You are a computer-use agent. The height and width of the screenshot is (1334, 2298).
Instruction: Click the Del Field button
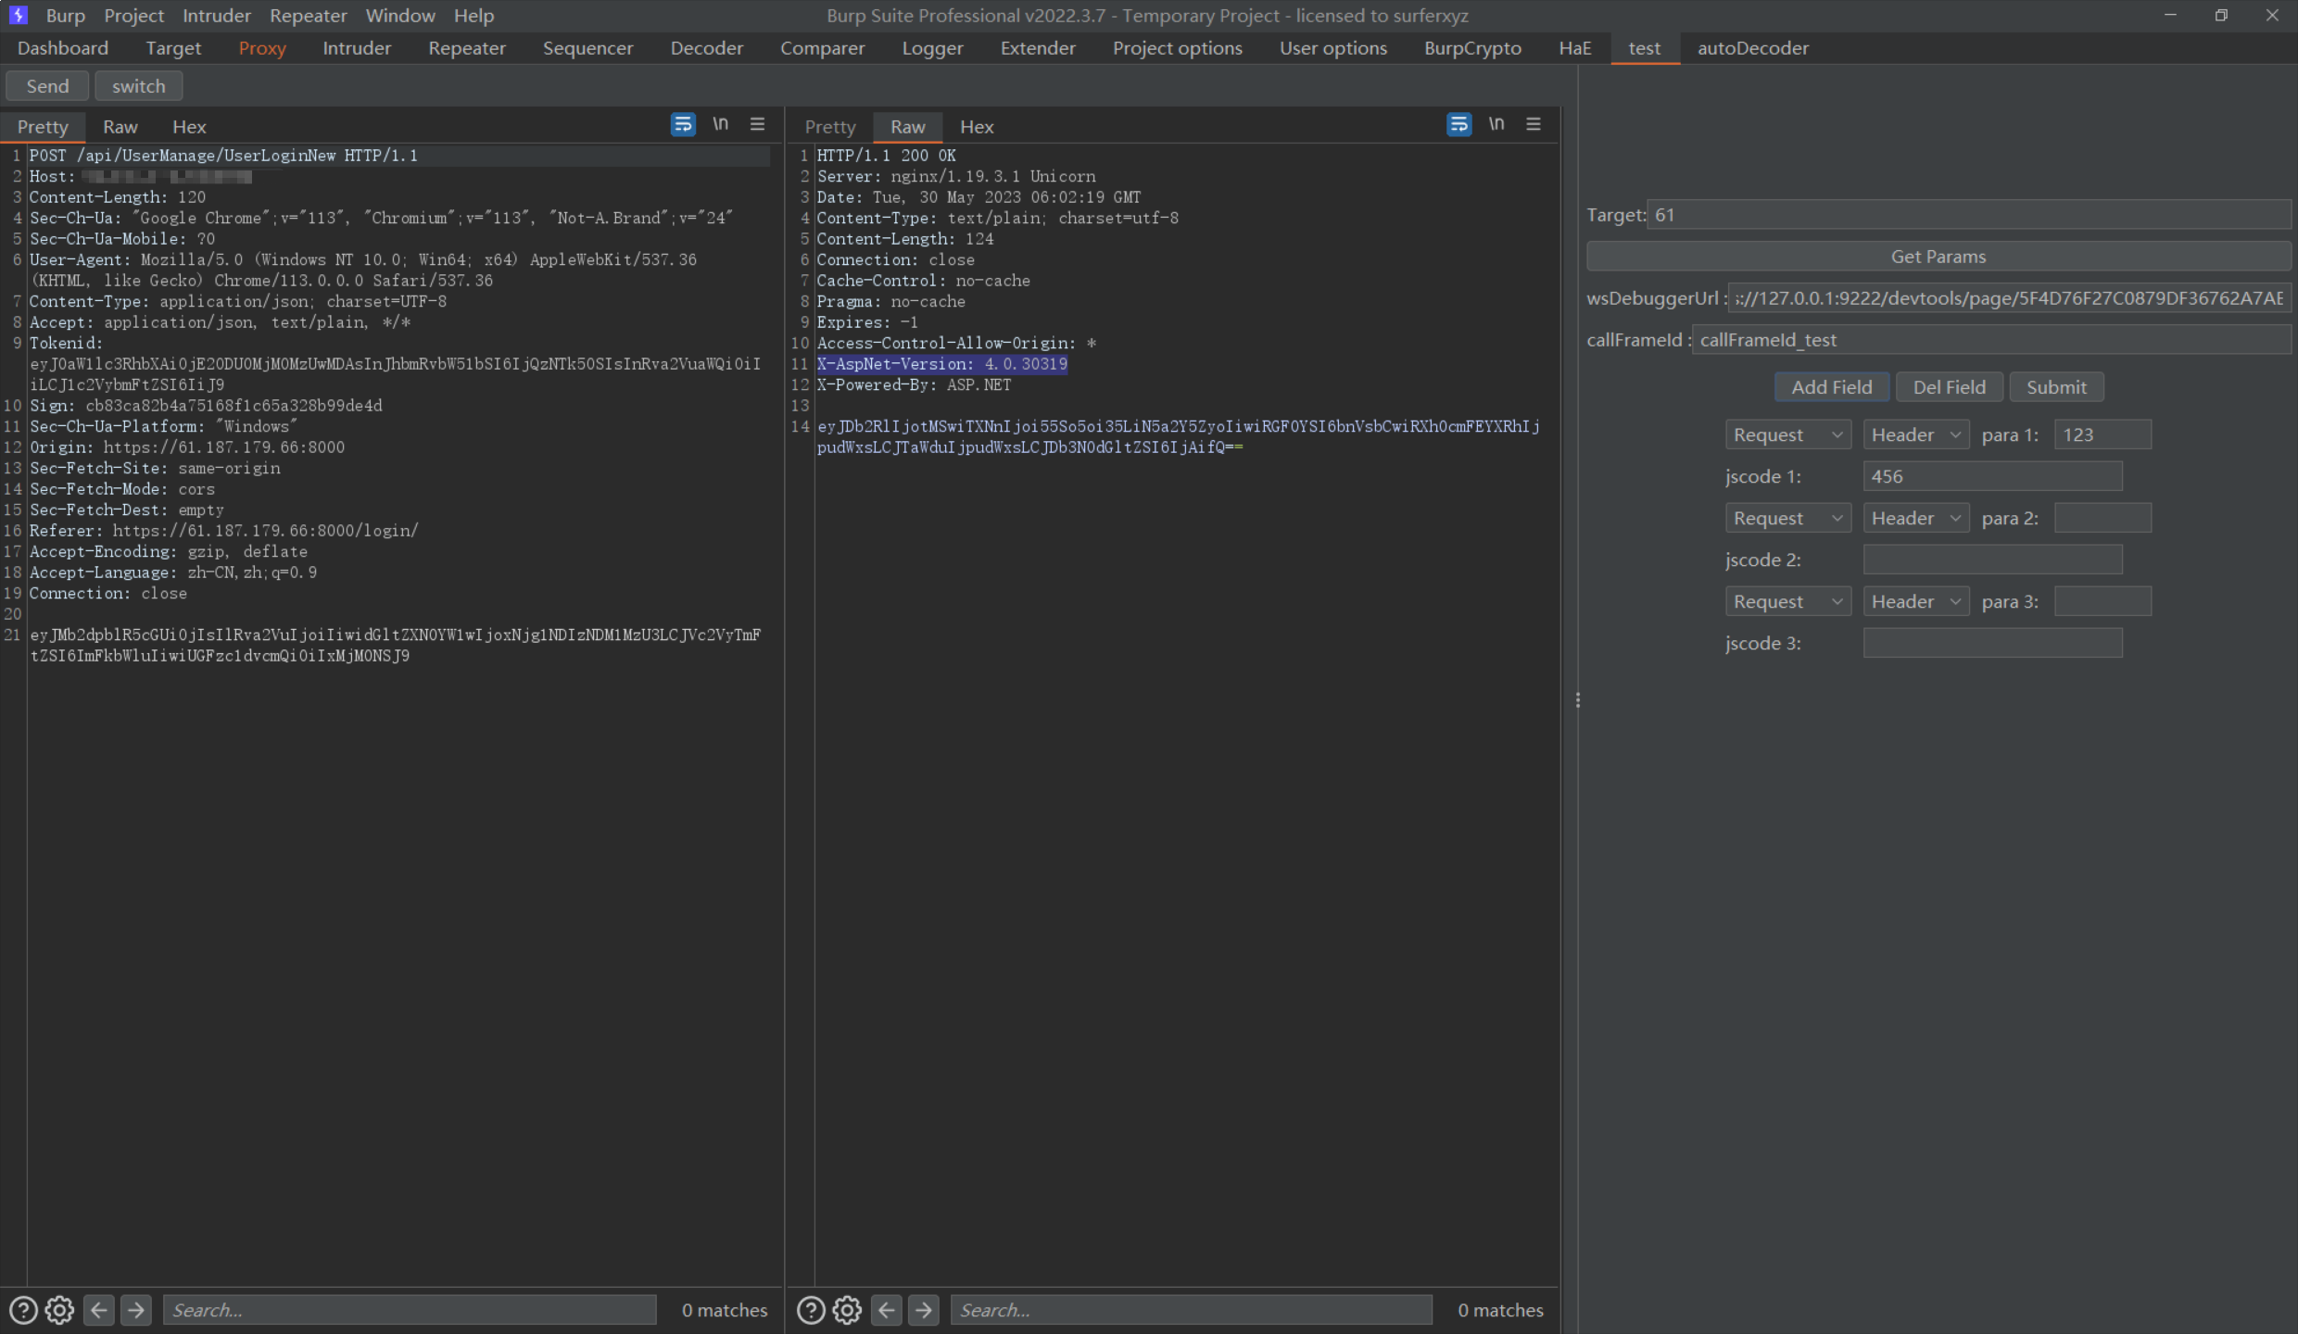tap(1949, 387)
